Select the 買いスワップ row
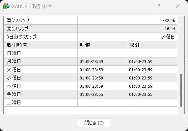The width and height of the screenshot is (188, 131). [91, 20]
